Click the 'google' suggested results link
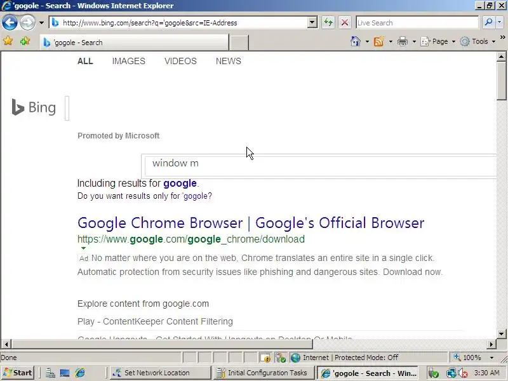Viewport: 508px width, 381px height. [180, 184]
